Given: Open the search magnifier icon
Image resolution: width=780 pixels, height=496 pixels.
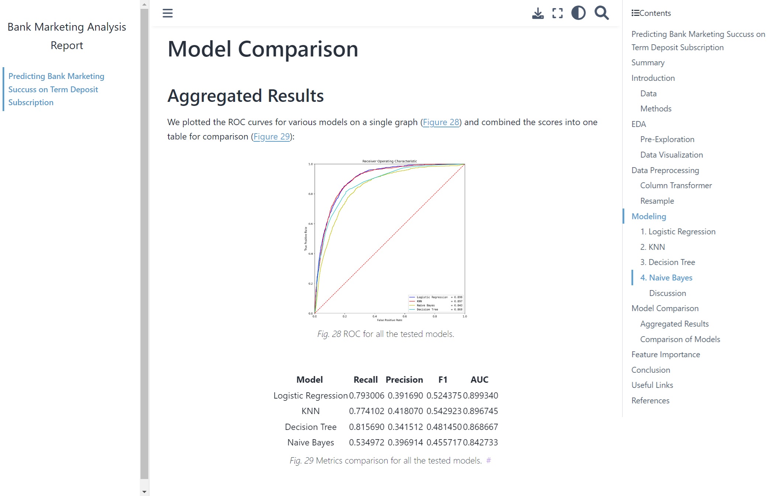Looking at the screenshot, I should pos(602,13).
